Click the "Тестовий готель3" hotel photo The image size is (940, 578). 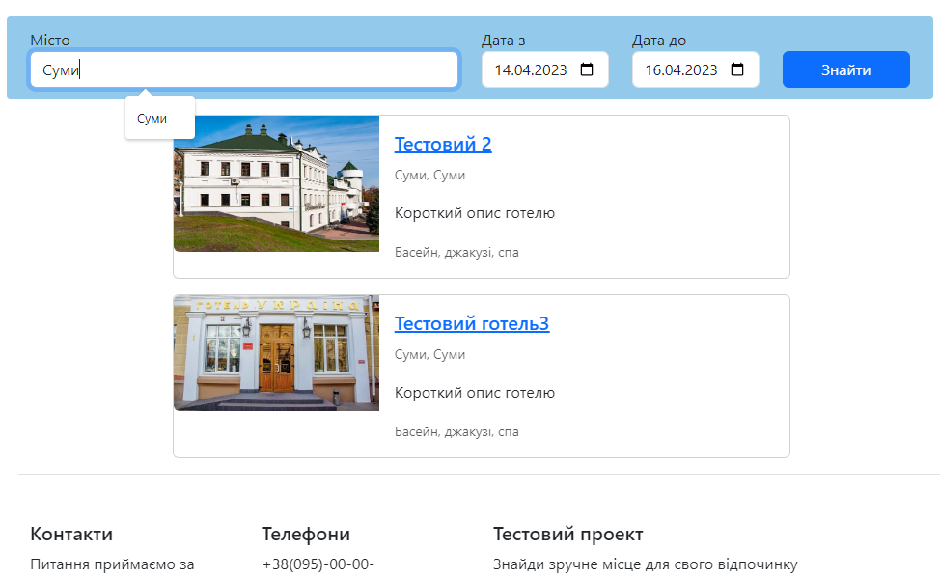[276, 352]
